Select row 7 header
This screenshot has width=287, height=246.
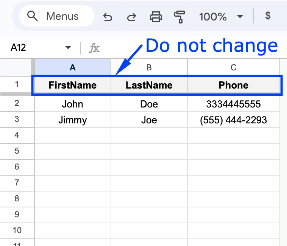click(17, 183)
